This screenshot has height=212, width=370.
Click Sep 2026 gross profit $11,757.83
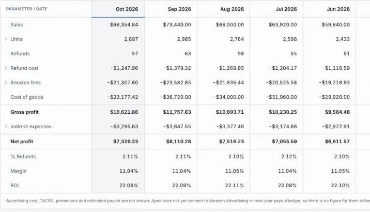point(177,112)
